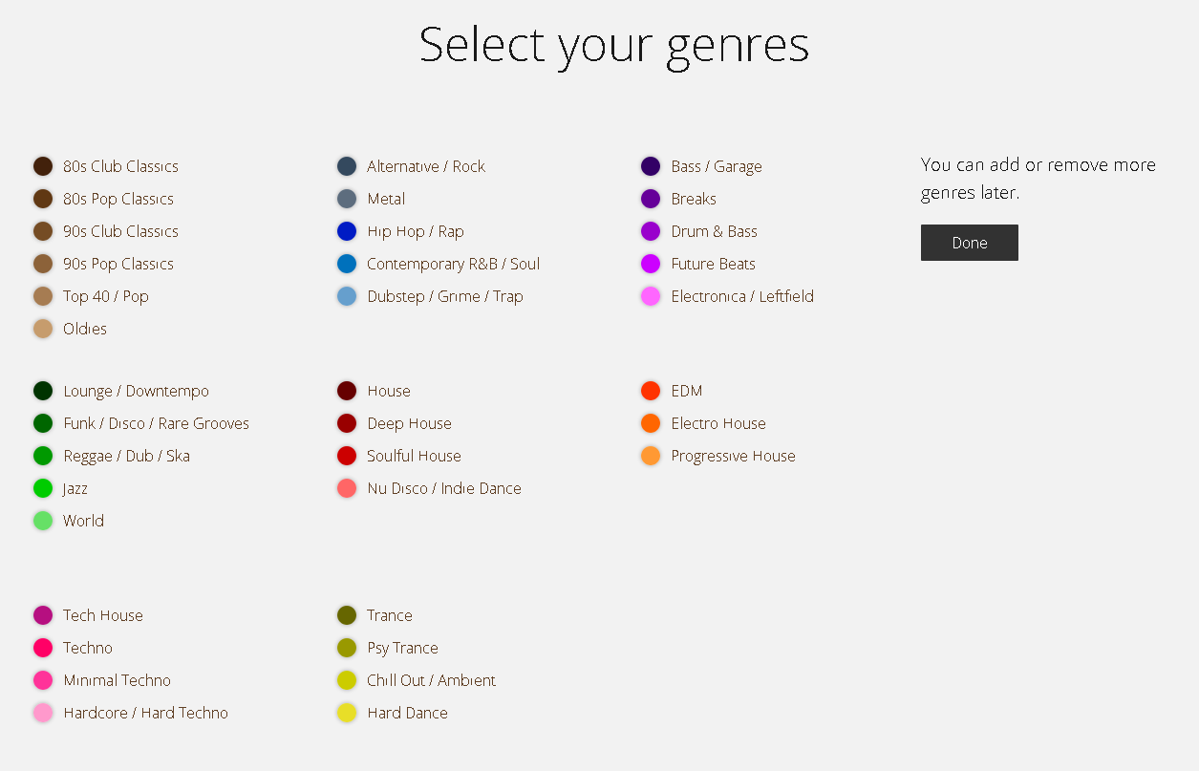The height and width of the screenshot is (771, 1199).
Task: Pick the EDM orange-red circle
Action: (651, 391)
